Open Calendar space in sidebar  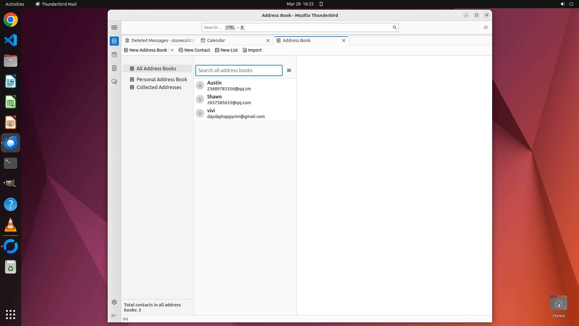[114, 55]
